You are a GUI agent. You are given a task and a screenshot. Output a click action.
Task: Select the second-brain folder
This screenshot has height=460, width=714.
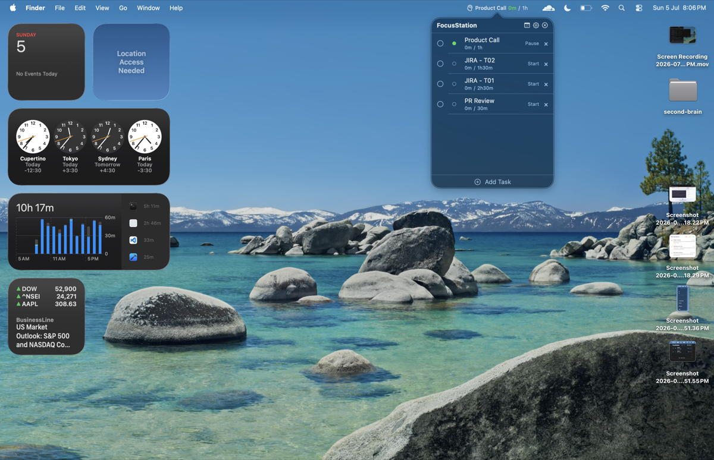pos(682,90)
